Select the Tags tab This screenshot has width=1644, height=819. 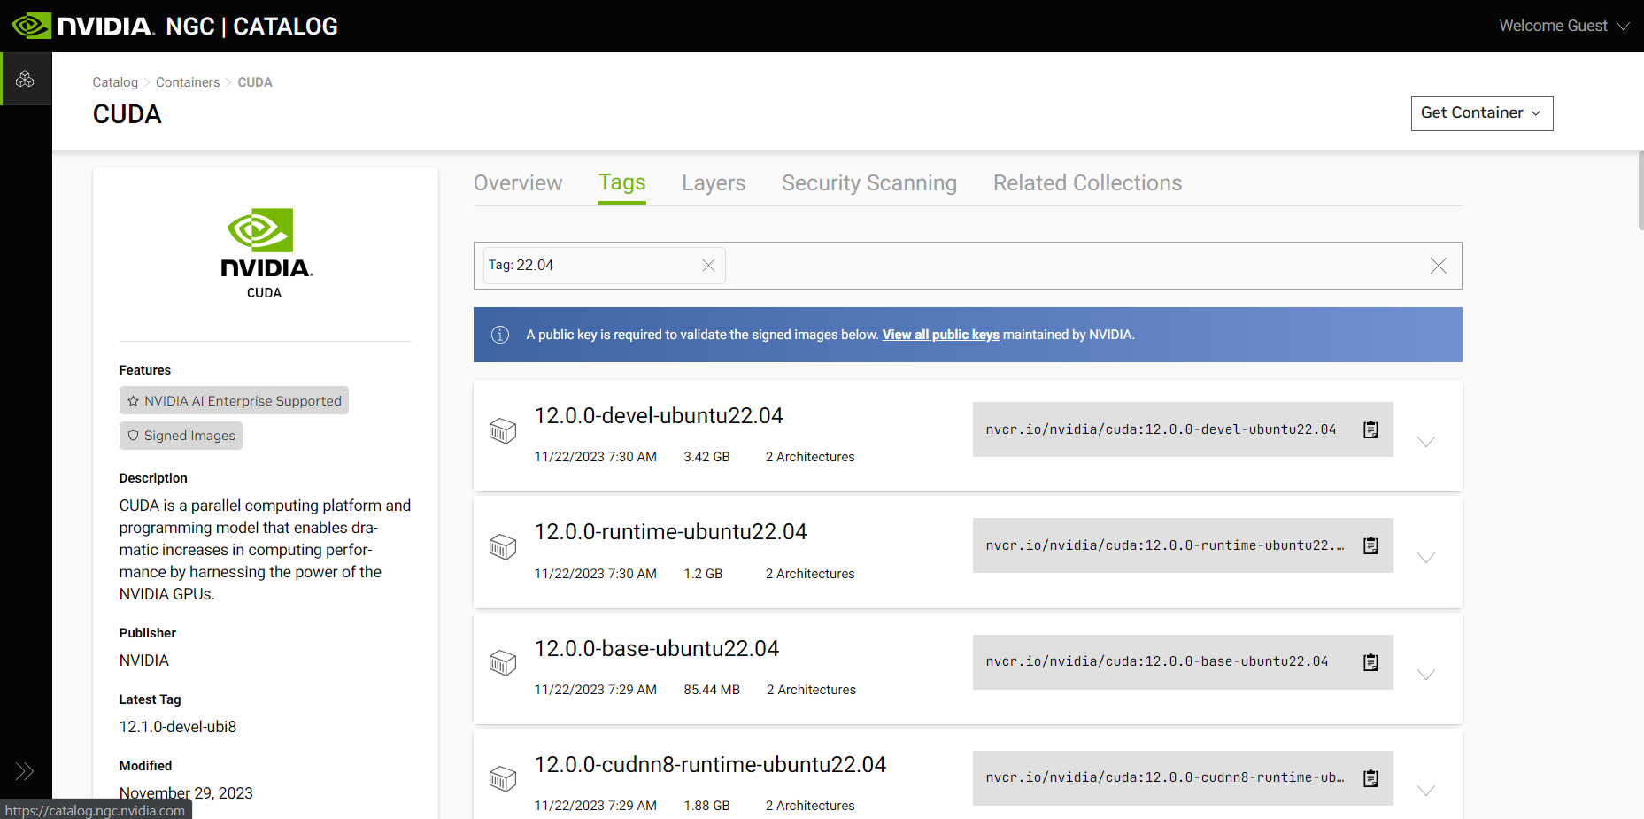(x=622, y=183)
